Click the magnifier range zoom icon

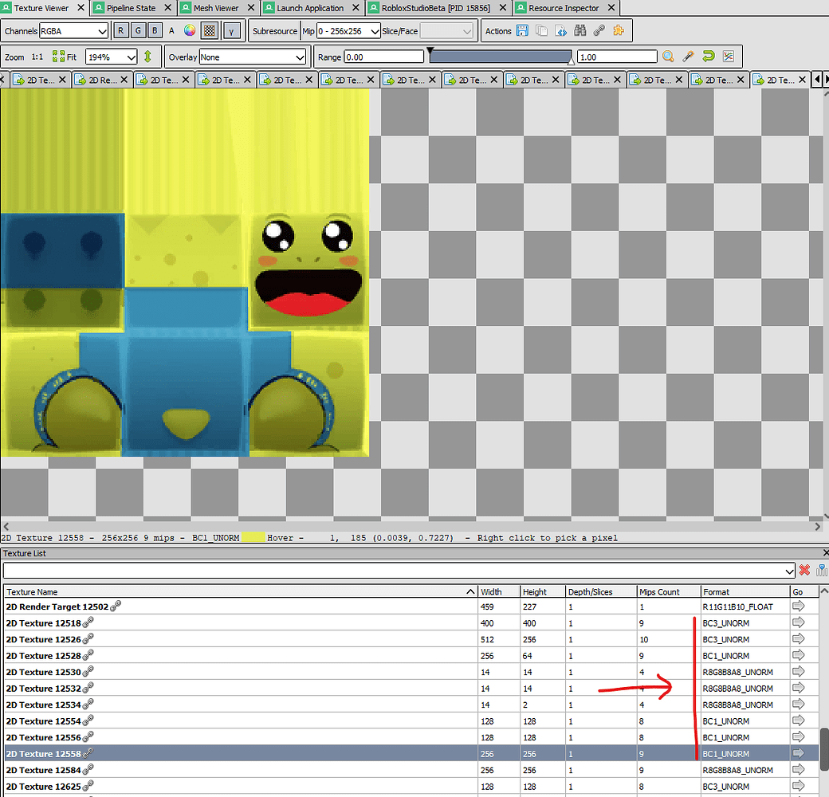[668, 57]
